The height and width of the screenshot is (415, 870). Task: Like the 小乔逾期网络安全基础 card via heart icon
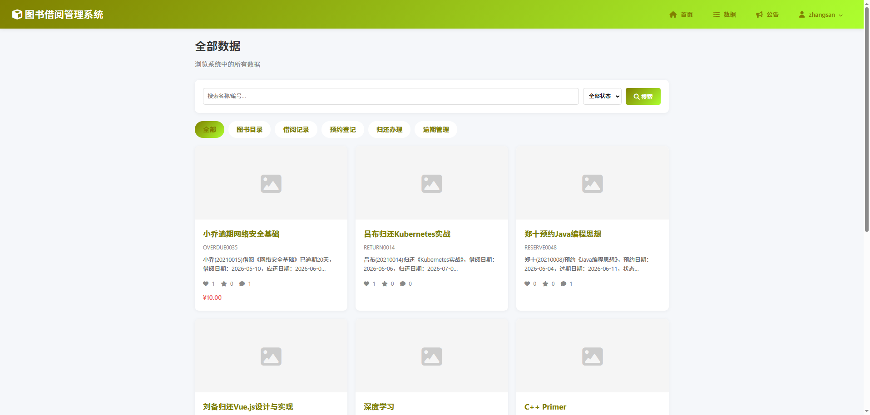206,284
